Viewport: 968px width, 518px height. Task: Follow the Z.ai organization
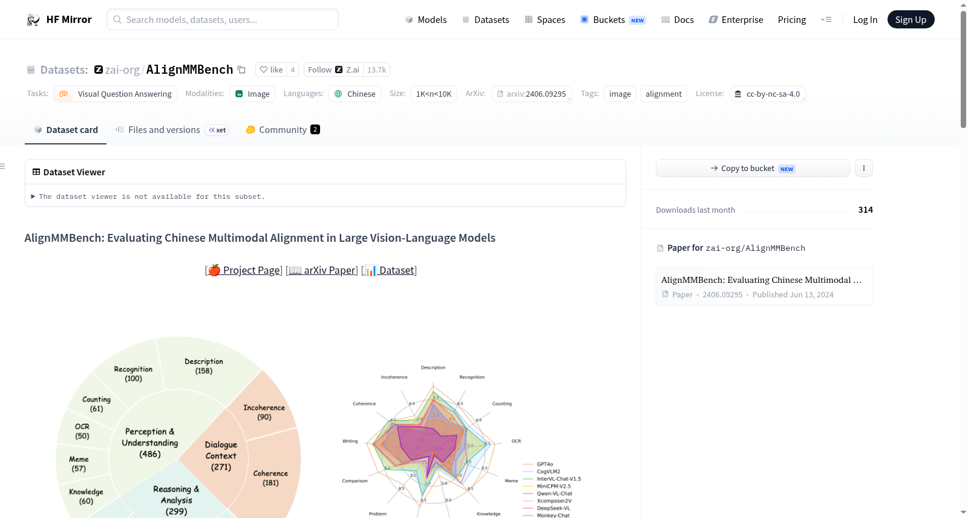click(x=333, y=70)
